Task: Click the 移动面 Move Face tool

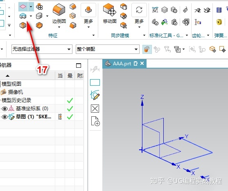Action: click(110, 13)
